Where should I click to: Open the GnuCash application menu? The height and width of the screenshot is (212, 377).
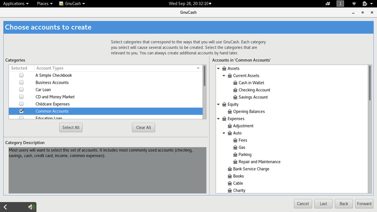tap(72, 4)
